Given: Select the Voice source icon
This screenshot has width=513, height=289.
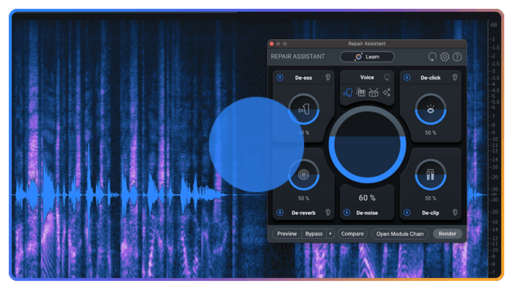Looking at the screenshot, I should pyautogui.click(x=348, y=93).
